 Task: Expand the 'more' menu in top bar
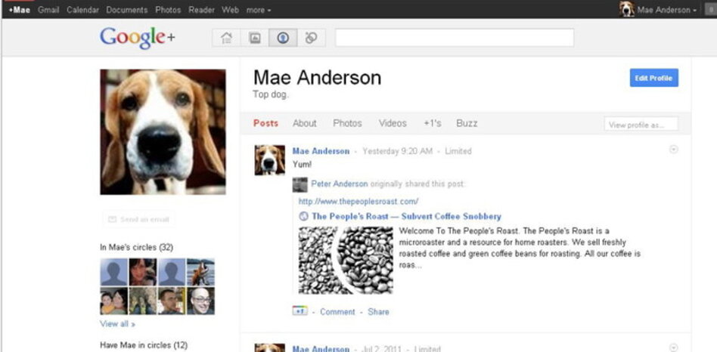[259, 10]
